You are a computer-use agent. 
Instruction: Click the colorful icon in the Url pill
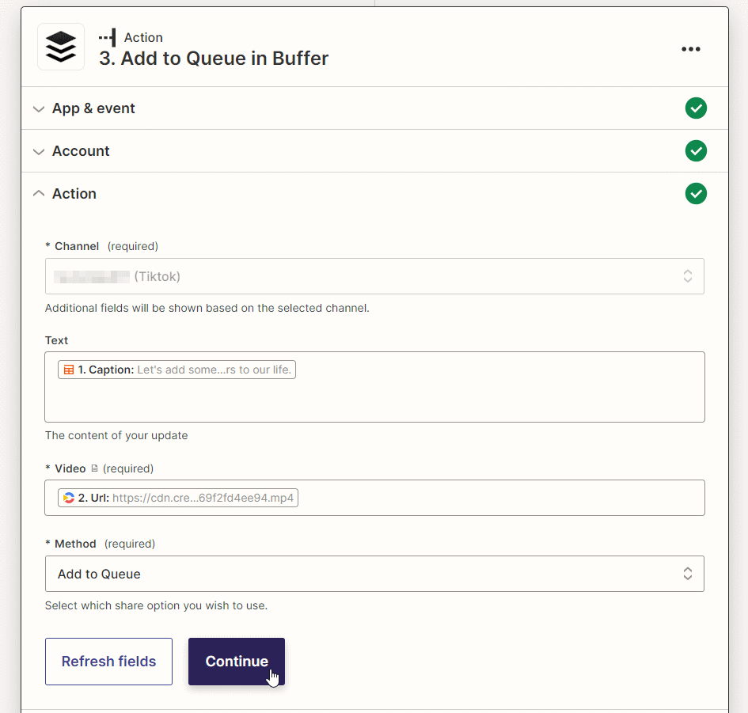tap(69, 498)
